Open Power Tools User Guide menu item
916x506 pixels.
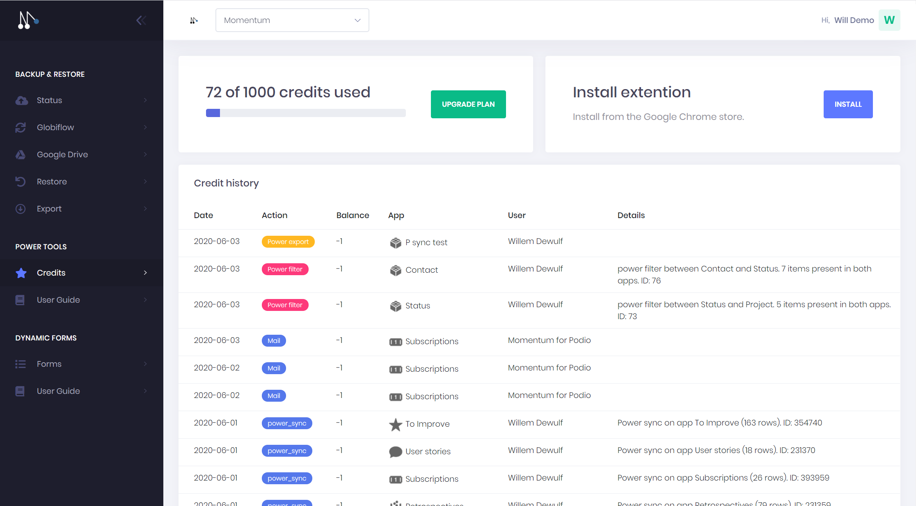click(x=58, y=300)
